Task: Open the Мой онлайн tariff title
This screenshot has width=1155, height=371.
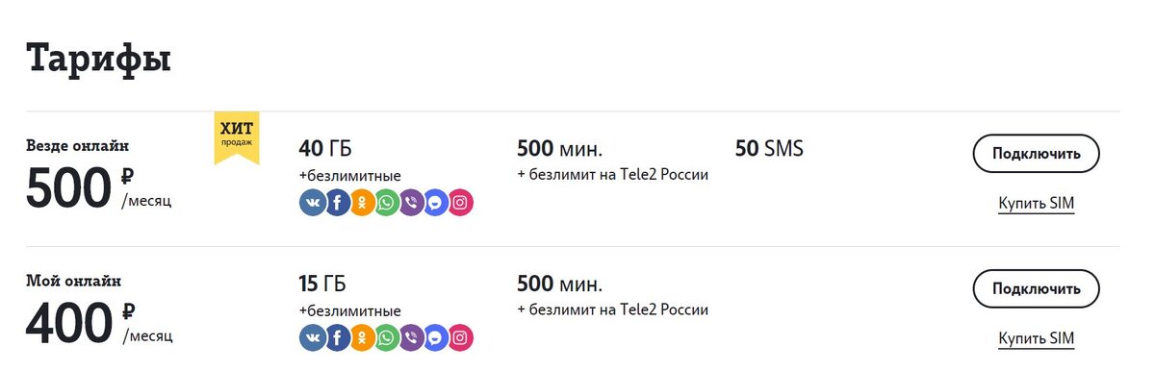Action: [x=74, y=281]
